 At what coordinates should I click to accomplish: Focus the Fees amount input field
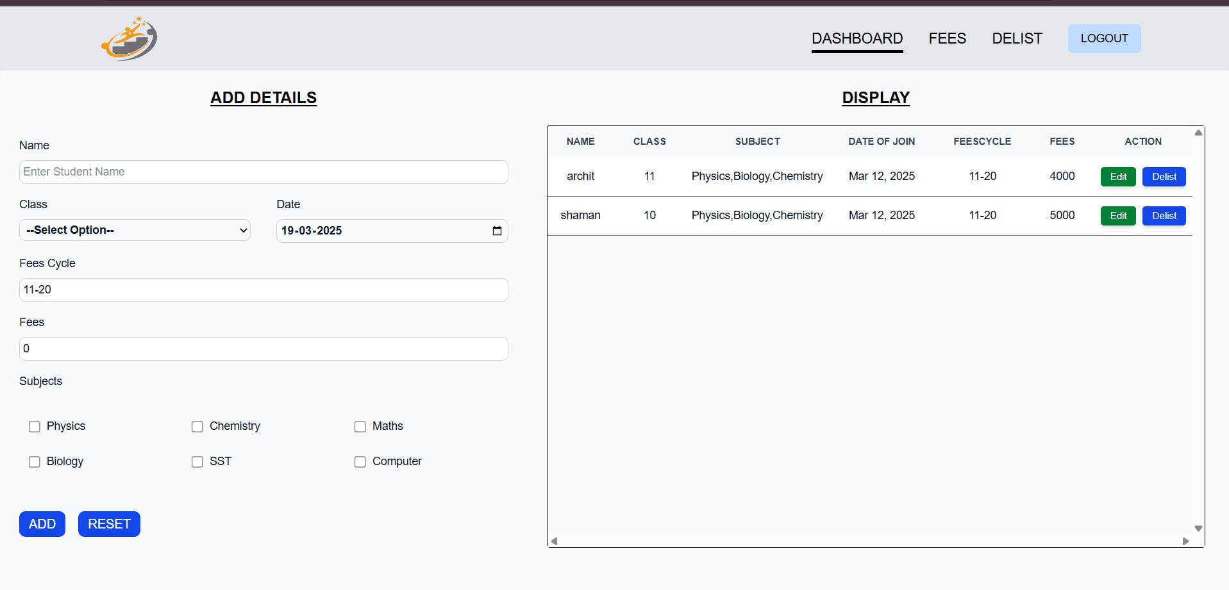pos(263,348)
